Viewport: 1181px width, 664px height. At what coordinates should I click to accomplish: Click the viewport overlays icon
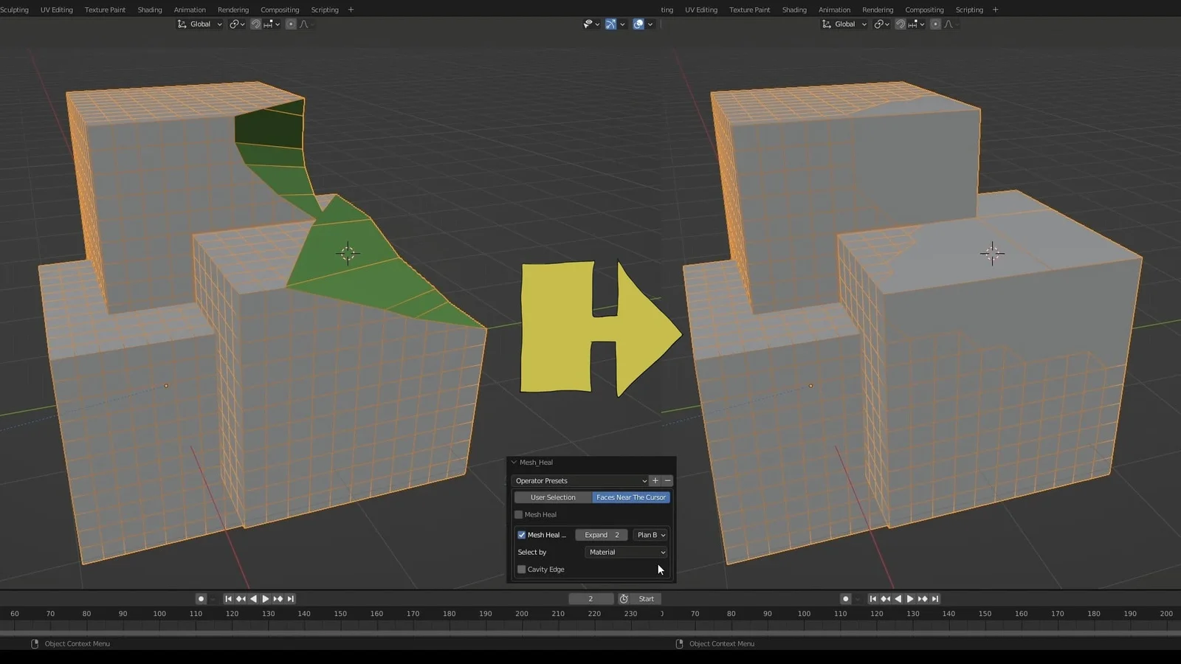point(638,24)
